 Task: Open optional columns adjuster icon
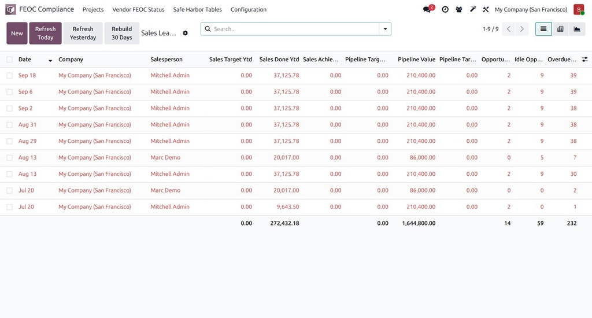point(584,60)
